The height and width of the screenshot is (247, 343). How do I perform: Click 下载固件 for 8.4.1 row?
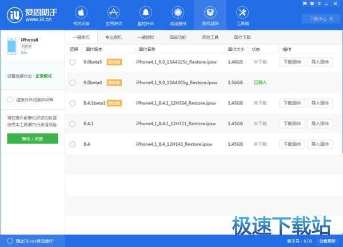coord(292,124)
